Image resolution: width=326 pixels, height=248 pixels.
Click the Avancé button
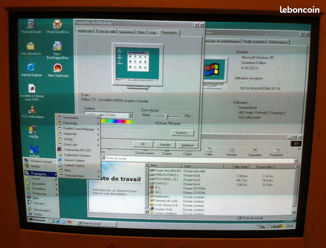pyautogui.click(x=182, y=133)
